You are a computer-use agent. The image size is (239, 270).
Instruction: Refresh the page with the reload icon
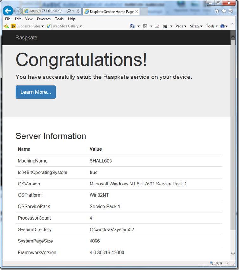[78, 11]
